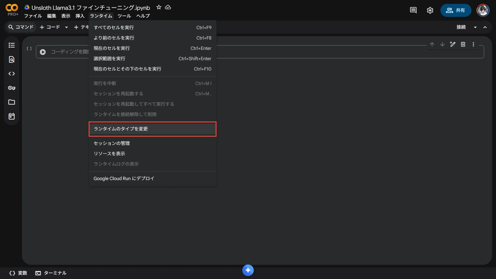Screen dimensions: 496x279
Task: Click the Drive icon beside the notebook title
Action: point(27,7)
